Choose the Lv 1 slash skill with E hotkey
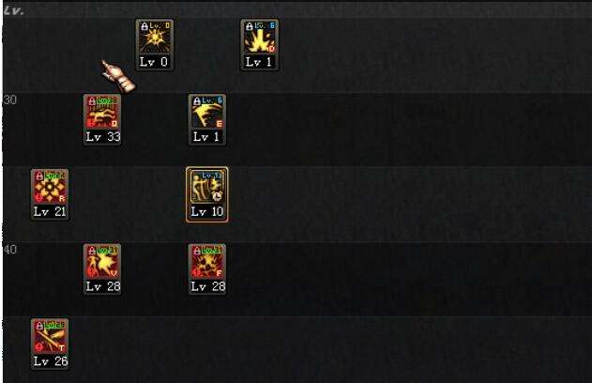Viewport: 592px width, 383px height. 207,113
